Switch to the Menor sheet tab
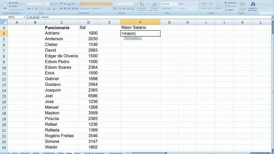The image size is (274, 154). click(77, 153)
